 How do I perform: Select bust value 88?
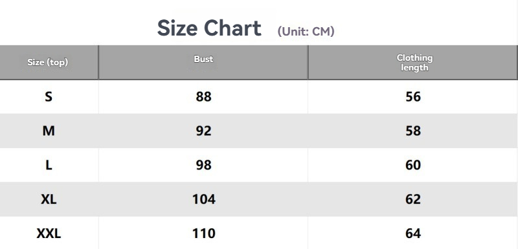point(203,96)
